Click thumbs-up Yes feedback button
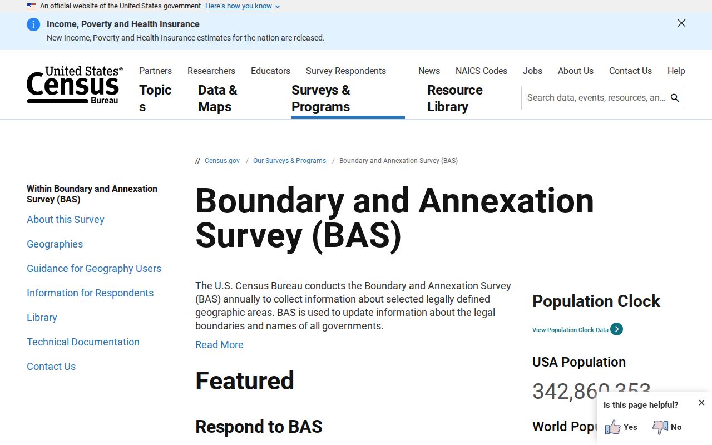Image resolution: width=712 pixels, height=445 pixels. click(621, 427)
